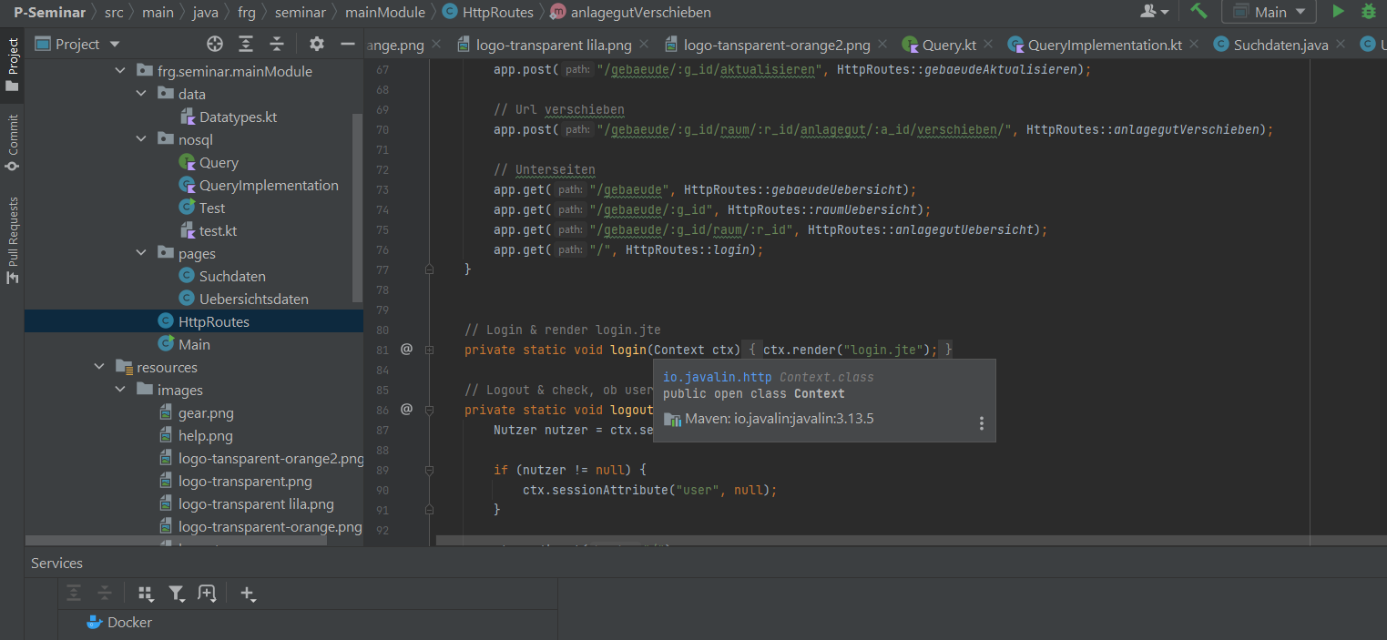1387x640 pixels.
Task: Start debugging with the bug icon
Action: click(x=1368, y=12)
